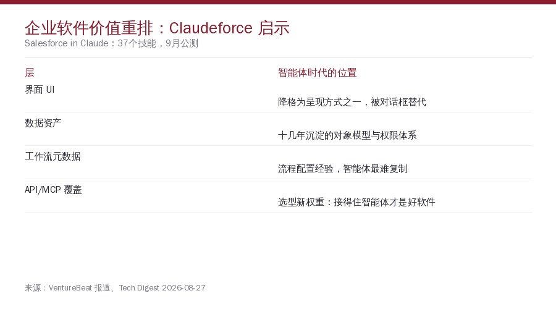Click Tech Digest 2026-08-27 in the footer
This screenshot has width=556, height=309.
click(162, 288)
